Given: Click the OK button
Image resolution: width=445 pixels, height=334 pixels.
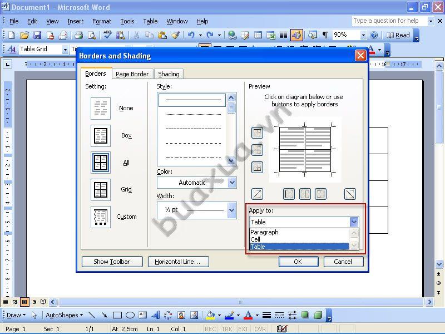Looking at the screenshot, I should pos(298,262).
